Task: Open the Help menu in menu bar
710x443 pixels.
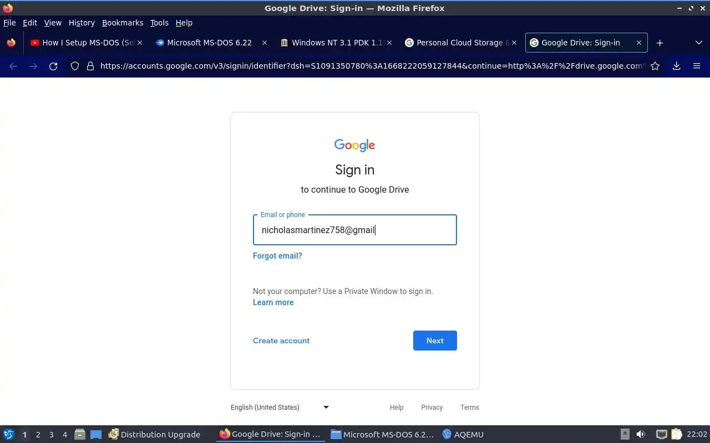Action: 184,23
